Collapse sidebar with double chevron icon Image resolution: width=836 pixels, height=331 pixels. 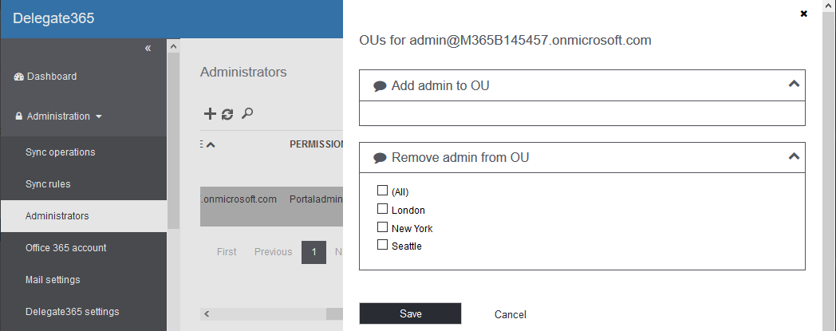click(x=148, y=49)
